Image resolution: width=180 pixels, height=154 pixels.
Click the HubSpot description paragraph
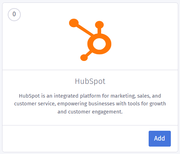pyautogui.click(x=90, y=104)
